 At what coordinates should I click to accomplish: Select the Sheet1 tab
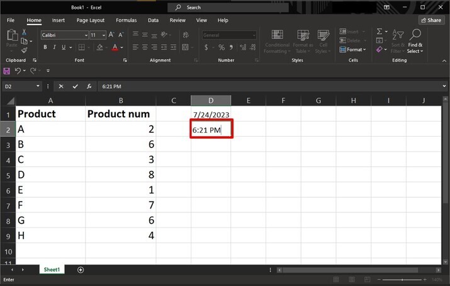[x=52, y=270]
